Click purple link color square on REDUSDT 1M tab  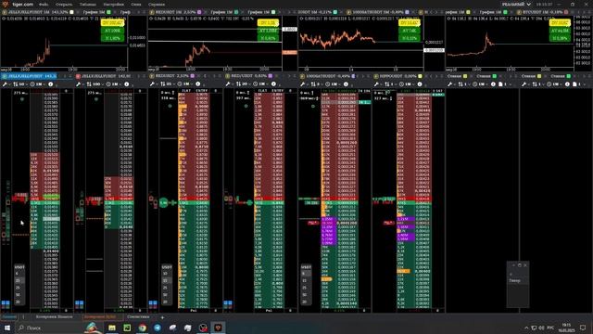(199, 12)
